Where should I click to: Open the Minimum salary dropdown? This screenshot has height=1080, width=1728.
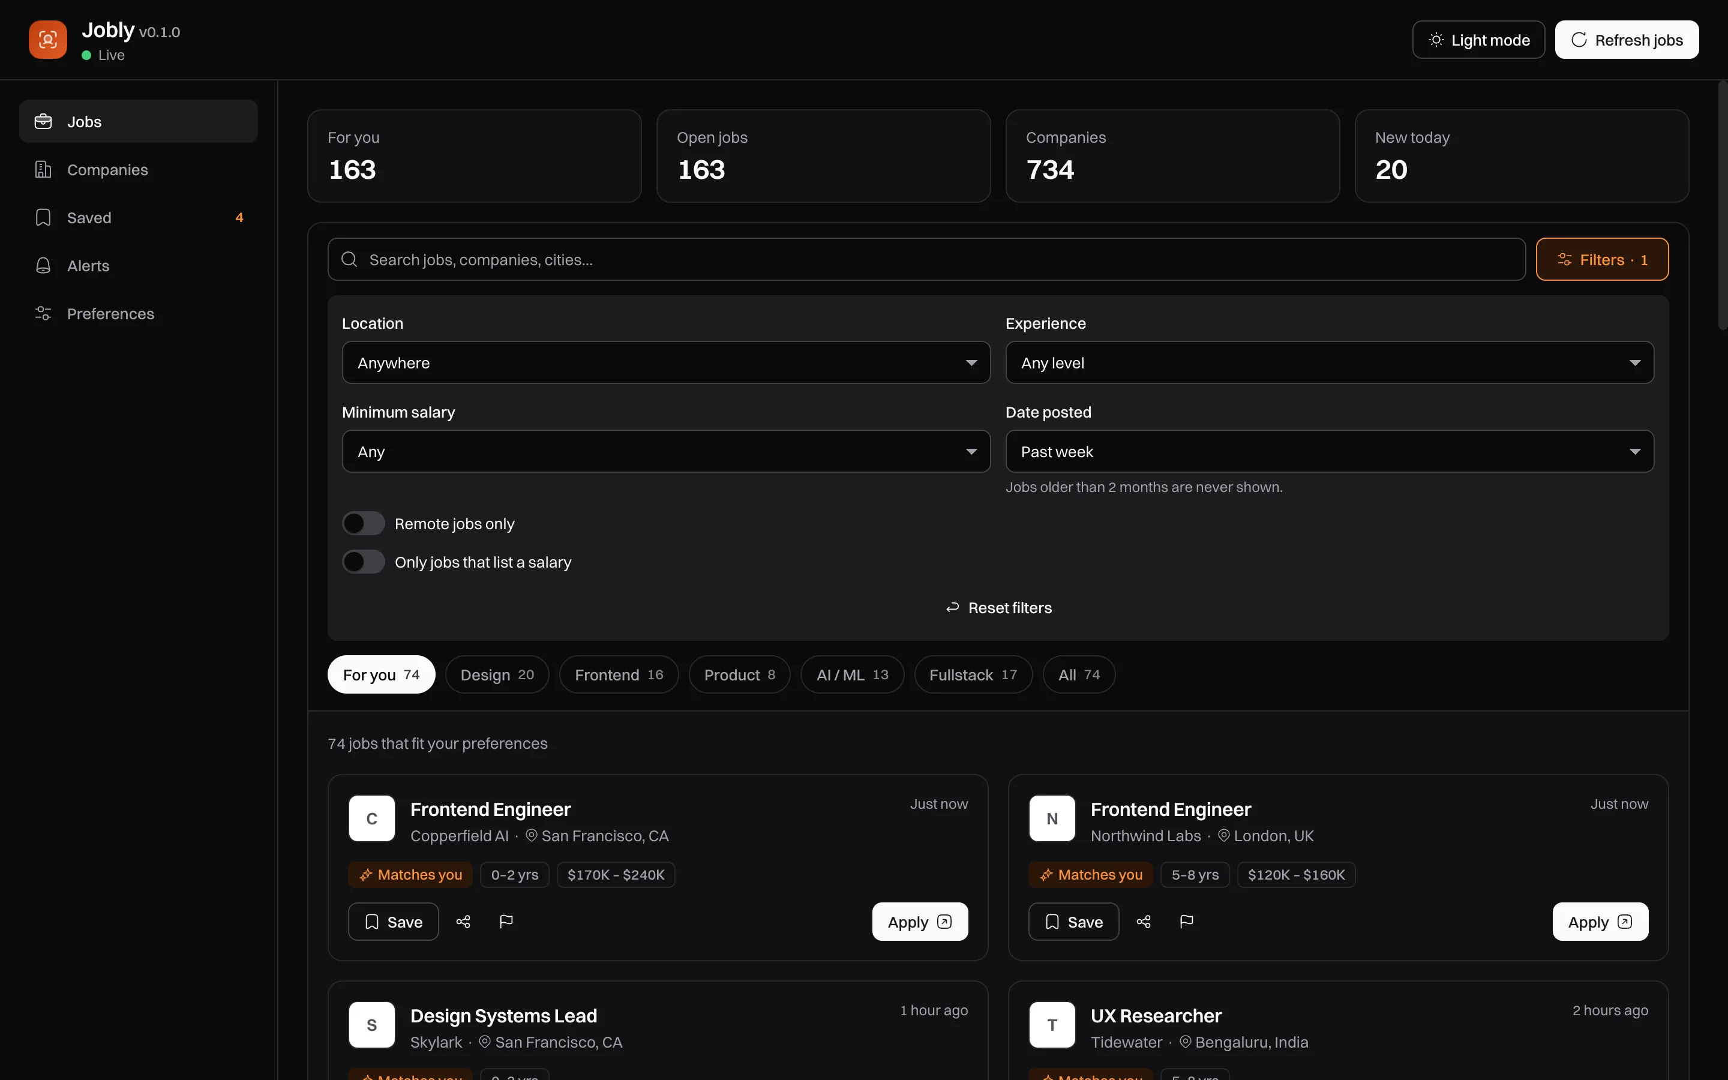pos(666,451)
